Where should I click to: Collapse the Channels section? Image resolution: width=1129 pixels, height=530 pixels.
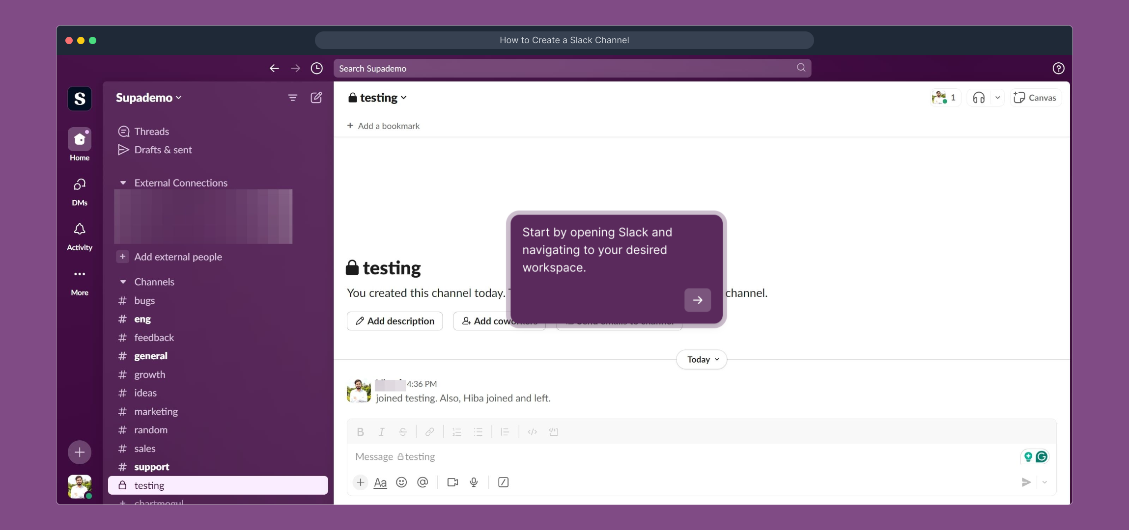123,281
